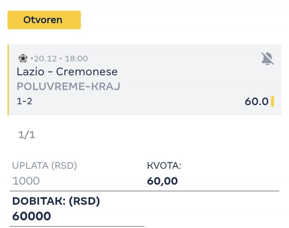Open the Lazio - Cremonese match title

click(67, 72)
